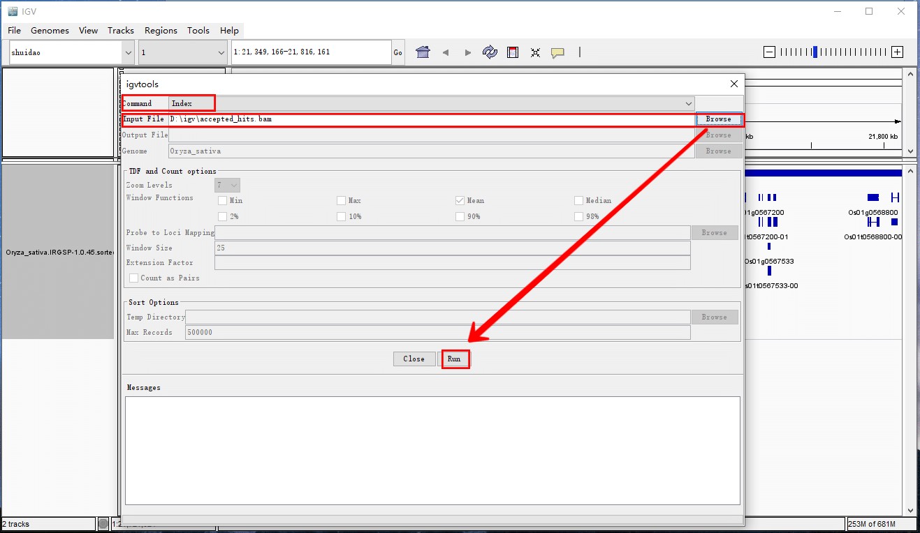Toggle the Mean window function checkbox
The width and height of the screenshot is (920, 533).
point(460,200)
